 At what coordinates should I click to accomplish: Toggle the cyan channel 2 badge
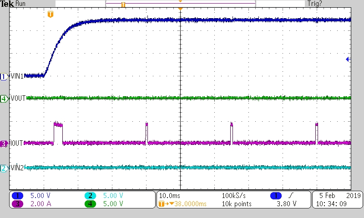[x=91, y=195]
